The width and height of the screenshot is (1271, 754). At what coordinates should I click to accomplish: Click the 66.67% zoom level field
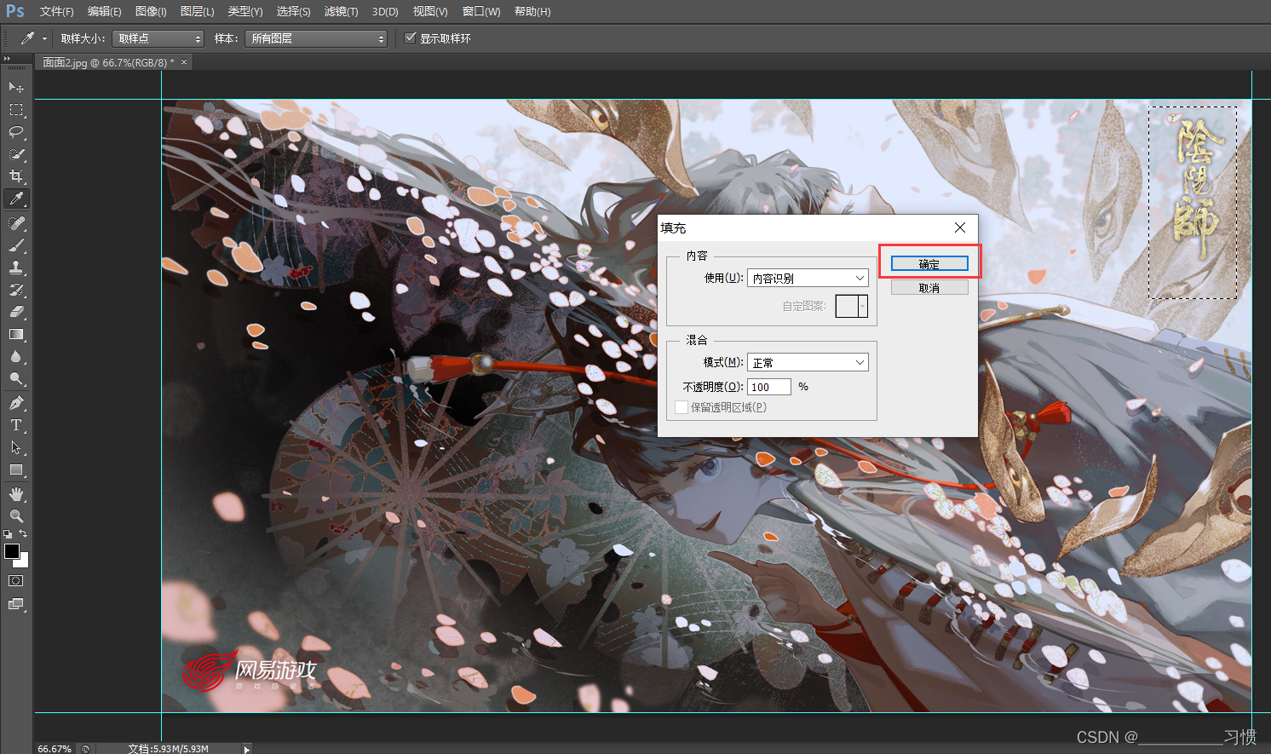(x=55, y=749)
